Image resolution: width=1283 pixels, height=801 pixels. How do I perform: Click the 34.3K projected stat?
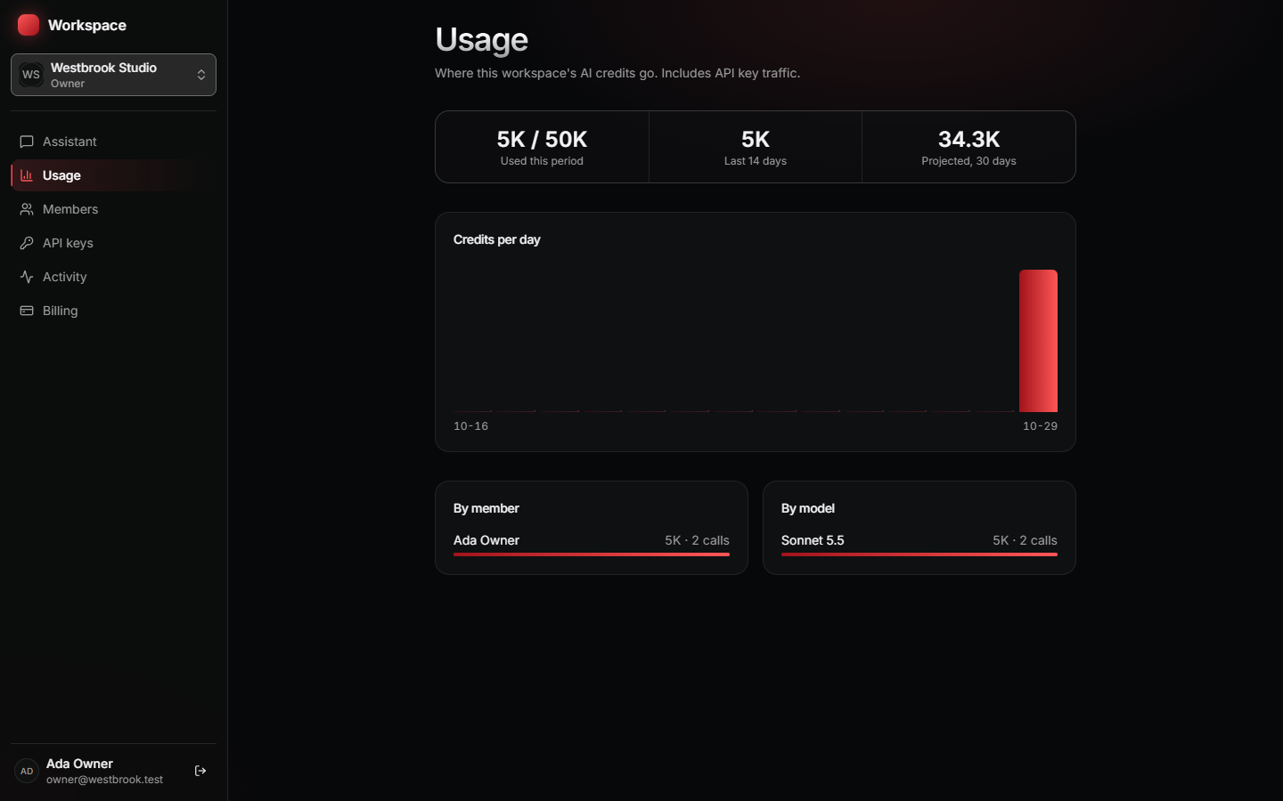tap(968, 147)
